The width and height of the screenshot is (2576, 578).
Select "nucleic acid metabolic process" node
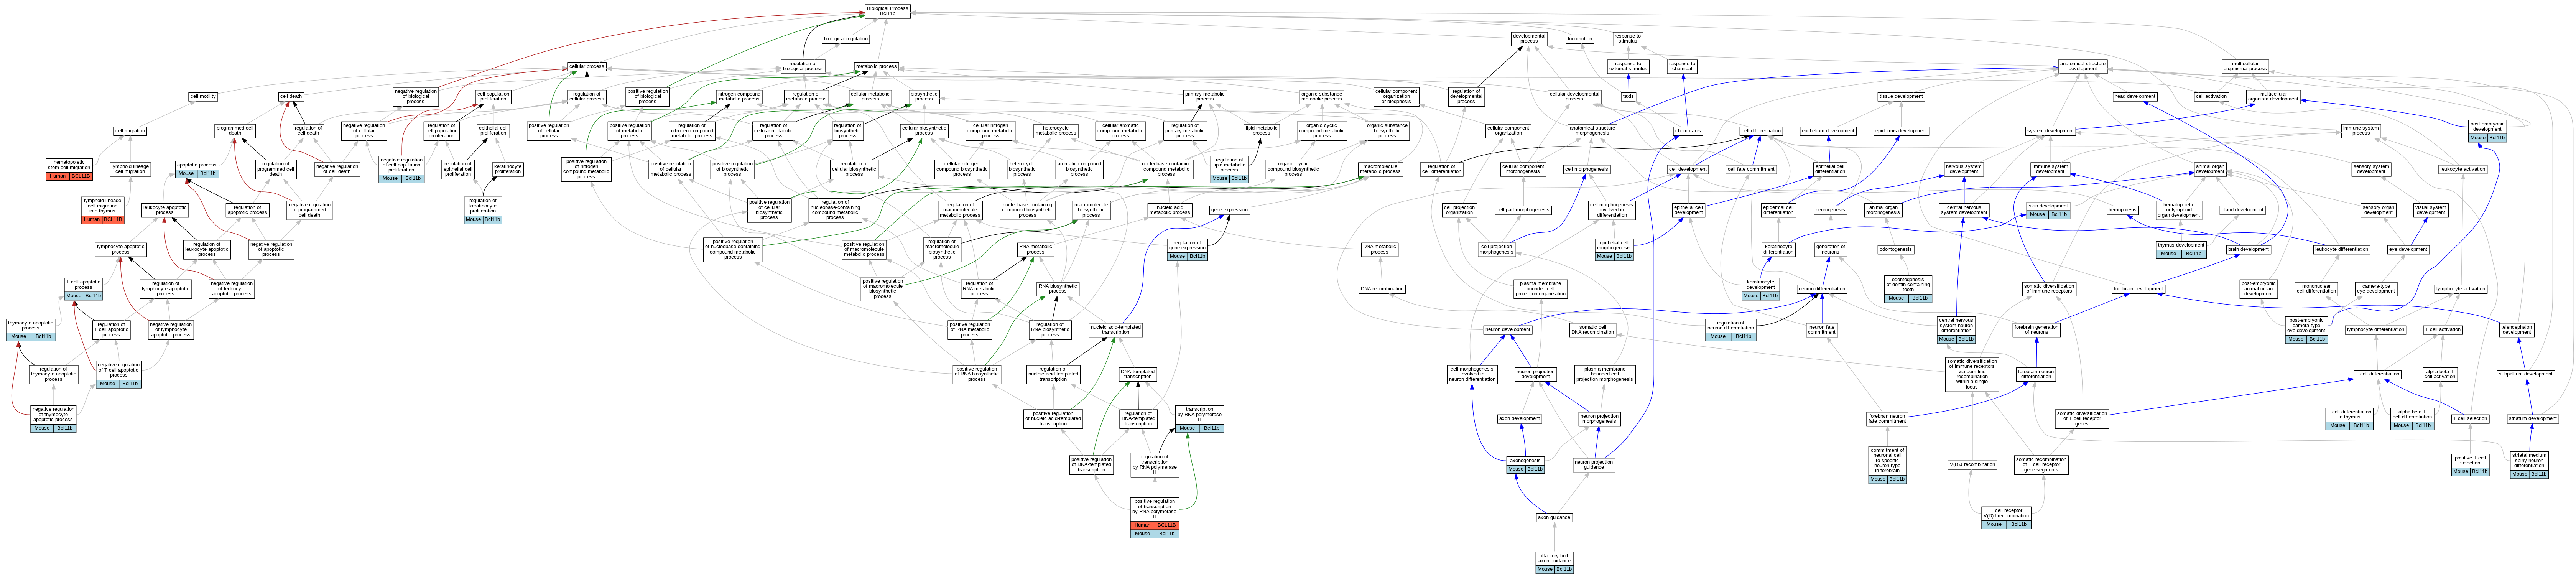(1169, 210)
